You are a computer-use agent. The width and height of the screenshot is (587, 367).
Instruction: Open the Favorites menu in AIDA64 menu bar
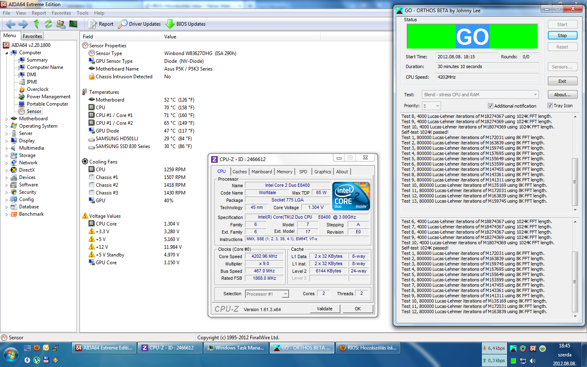(x=61, y=13)
